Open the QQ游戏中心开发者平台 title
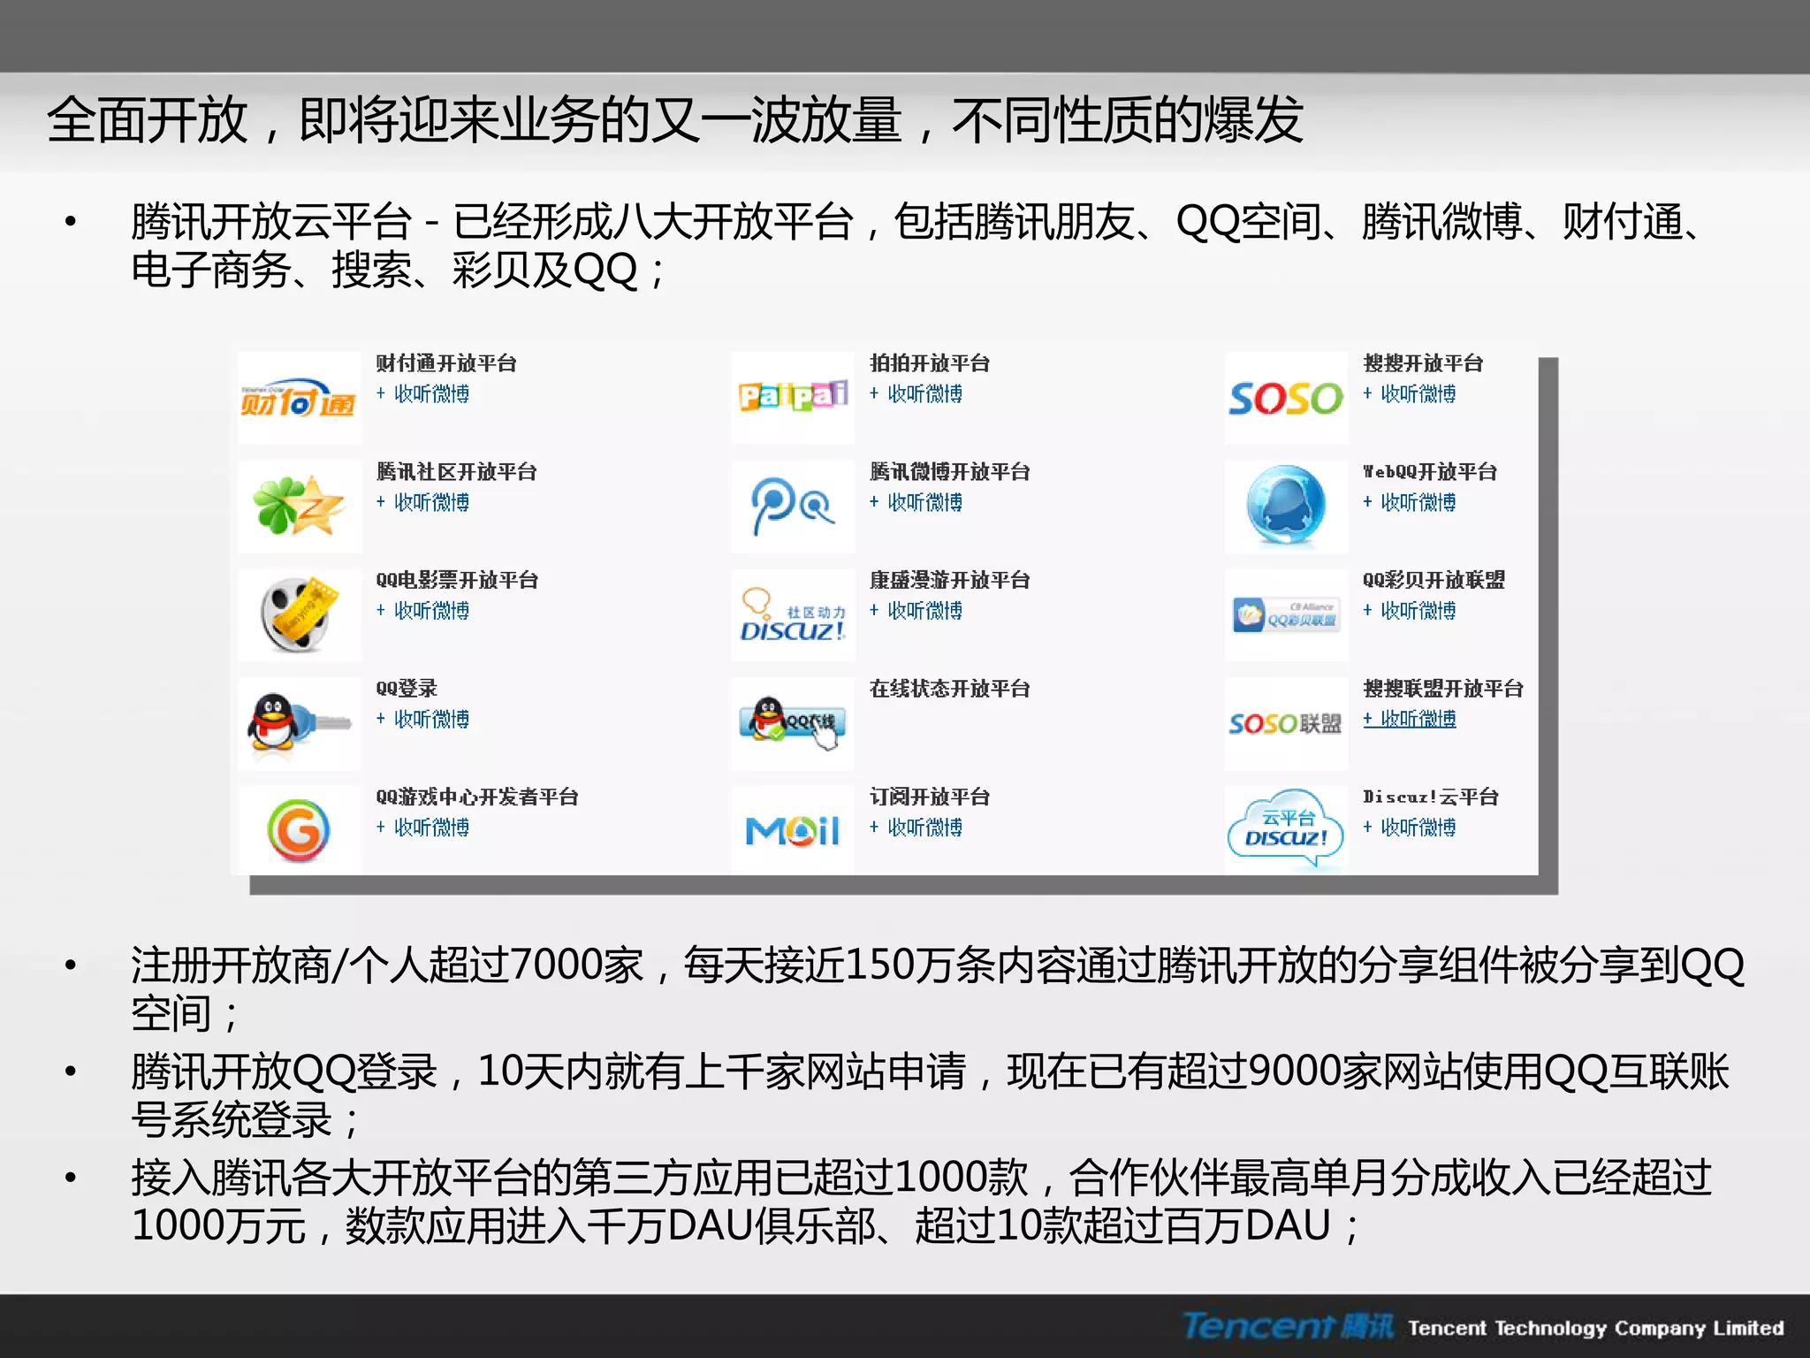The height and width of the screenshot is (1358, 1810). tap(477, 797)
